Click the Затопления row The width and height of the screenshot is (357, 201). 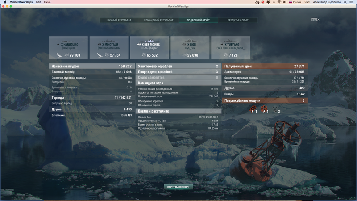(x=92, y=115)
